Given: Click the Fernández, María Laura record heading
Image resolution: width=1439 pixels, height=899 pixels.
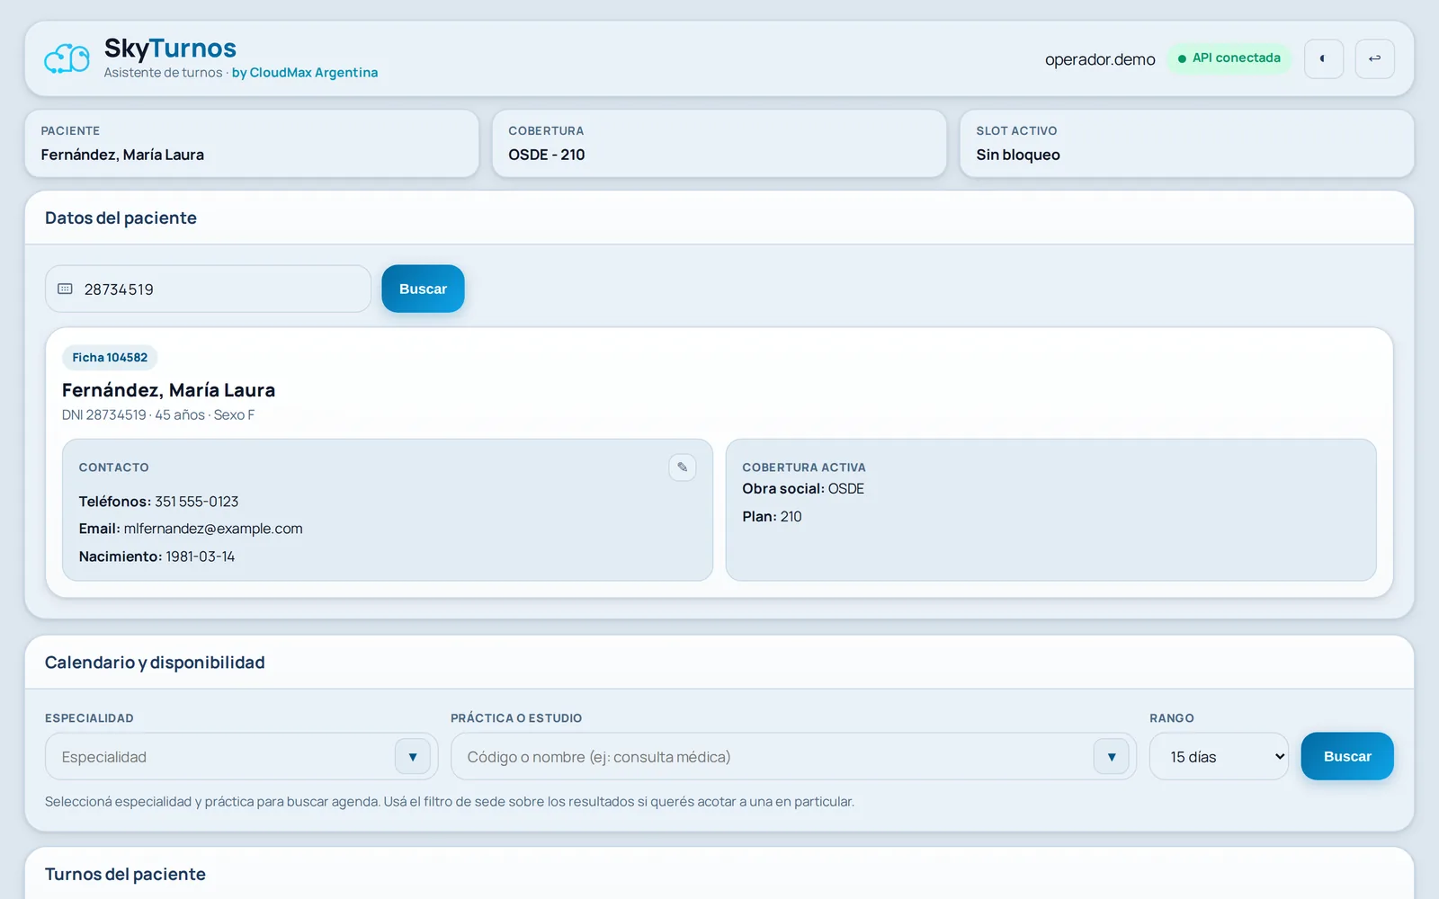Looking at the screenshot, I should click(168, 390).
